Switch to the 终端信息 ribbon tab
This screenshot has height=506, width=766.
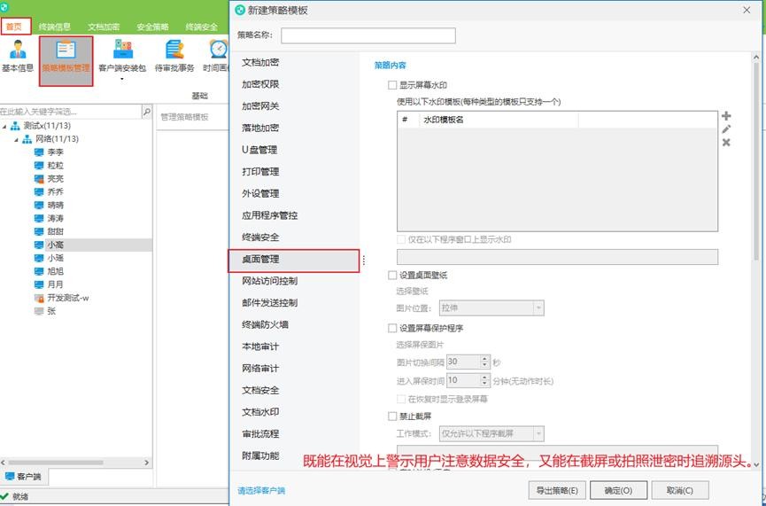coord(55,27)
